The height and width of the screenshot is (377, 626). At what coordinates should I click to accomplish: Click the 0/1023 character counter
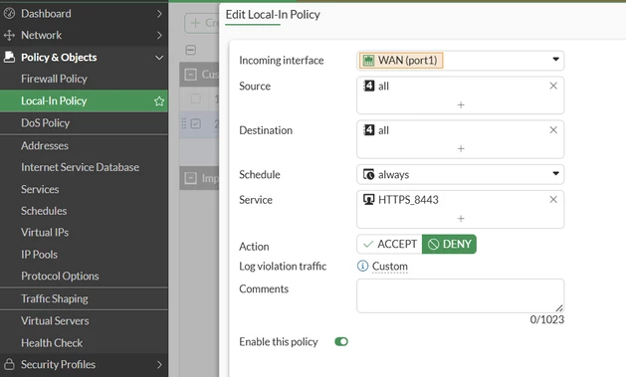pyautogui.click(x=547, y=319)
